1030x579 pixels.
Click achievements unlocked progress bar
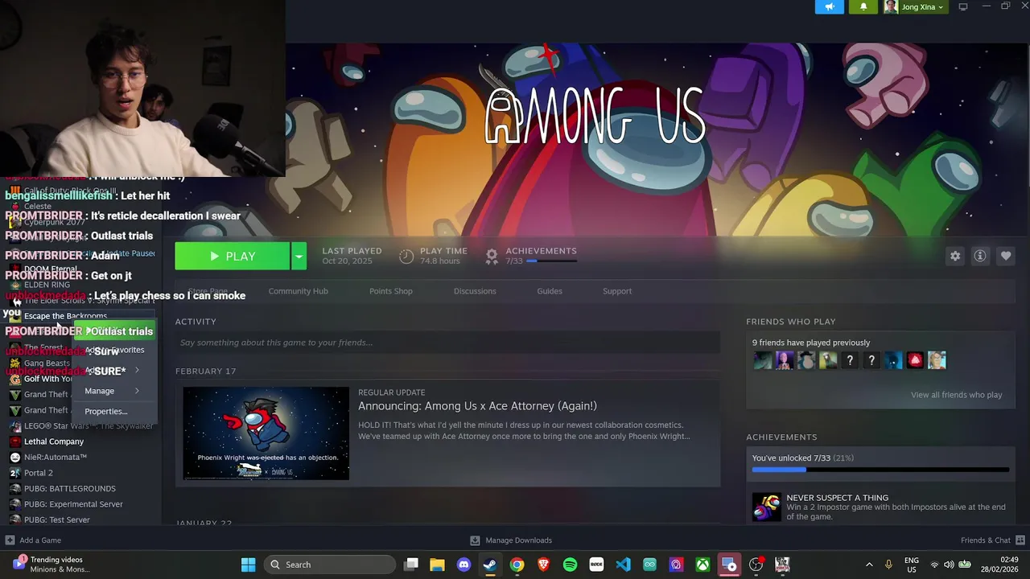click(880, 470)
